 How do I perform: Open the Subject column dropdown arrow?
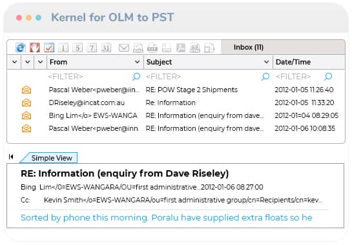point(266,62)
